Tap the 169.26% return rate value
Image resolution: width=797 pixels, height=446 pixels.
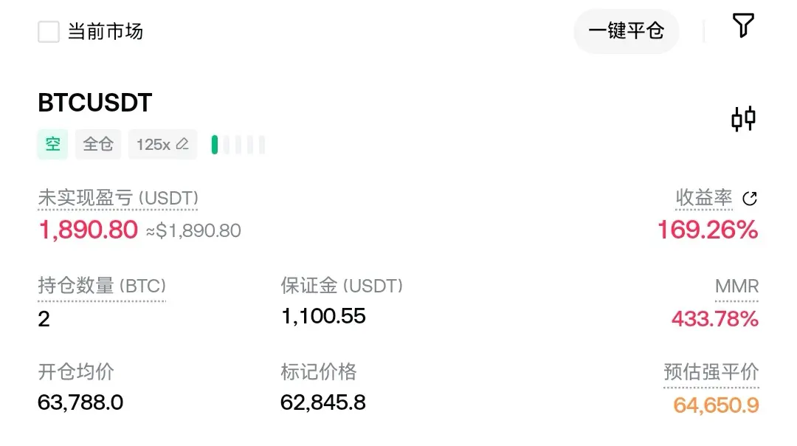click(708, 230)
